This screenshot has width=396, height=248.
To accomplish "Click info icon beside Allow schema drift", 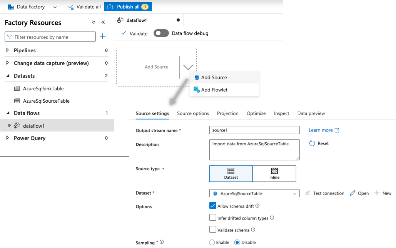I will 257,206.
